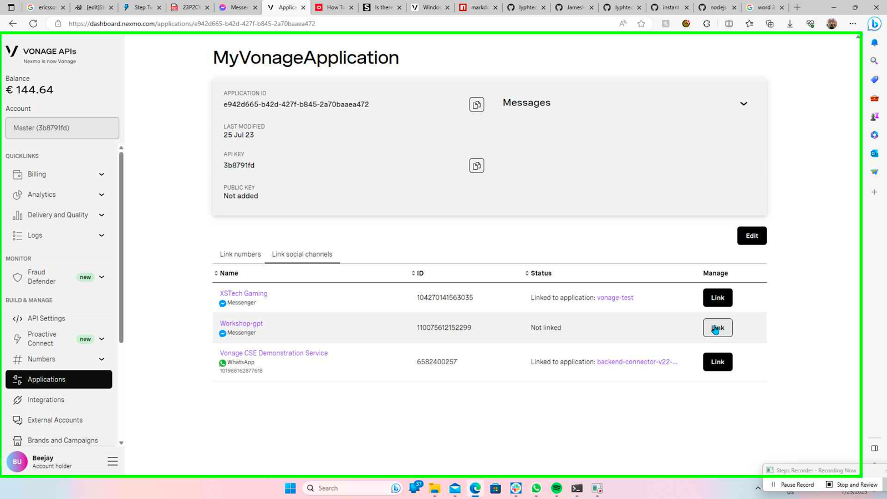Select the Integrations sidebar icon
Viewport: 887px width, 499px height.
coord(45,399)
